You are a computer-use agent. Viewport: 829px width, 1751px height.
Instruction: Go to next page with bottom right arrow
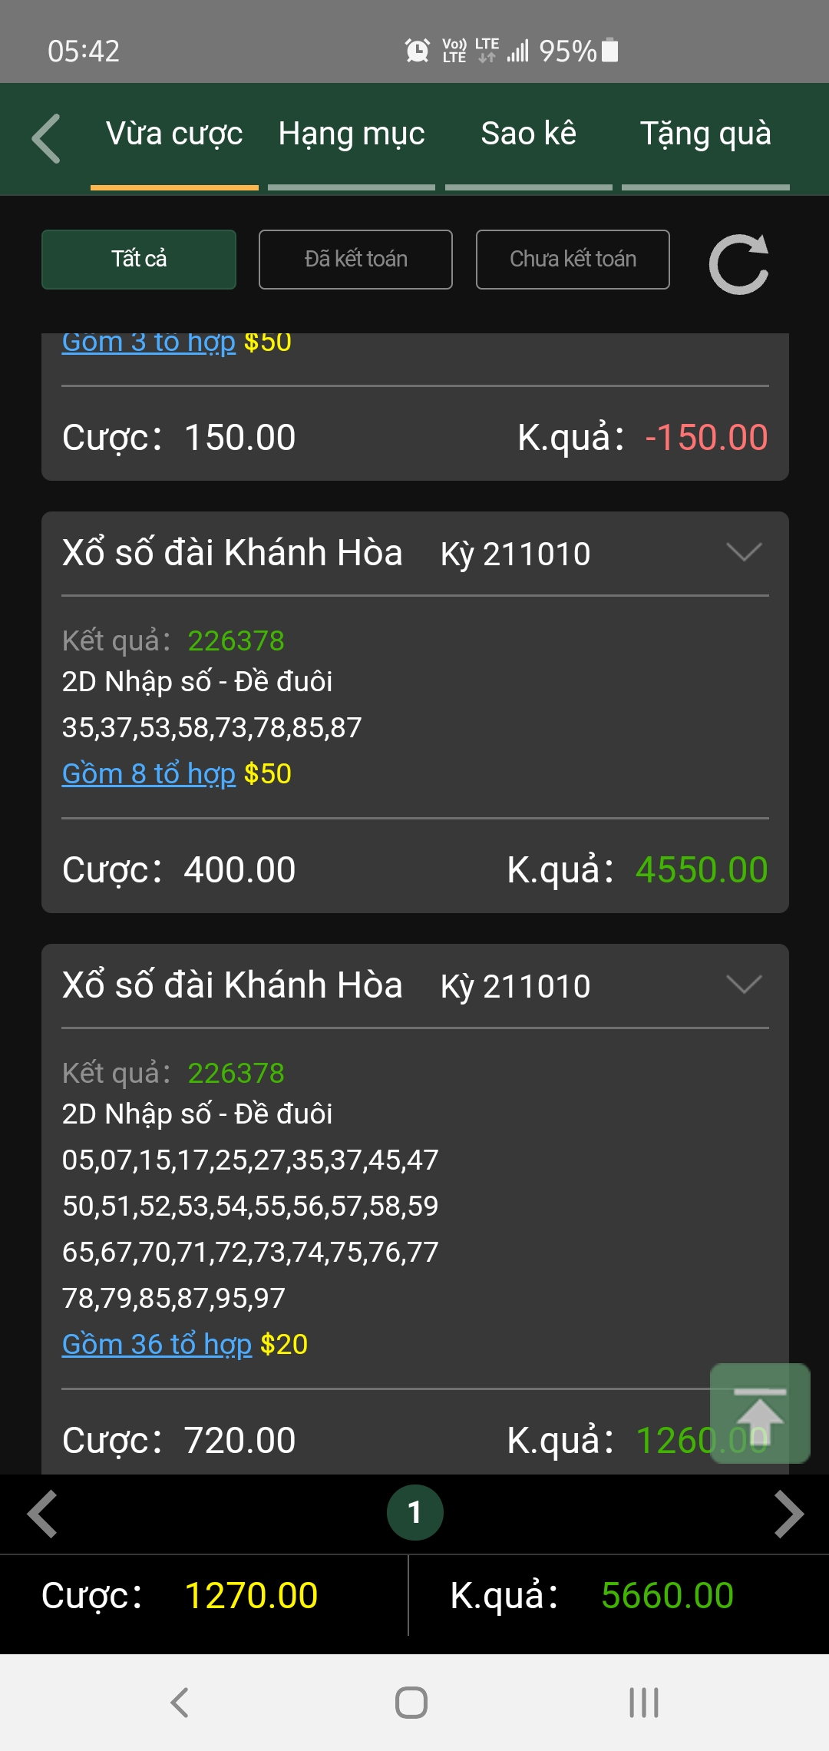(788, 1514)
